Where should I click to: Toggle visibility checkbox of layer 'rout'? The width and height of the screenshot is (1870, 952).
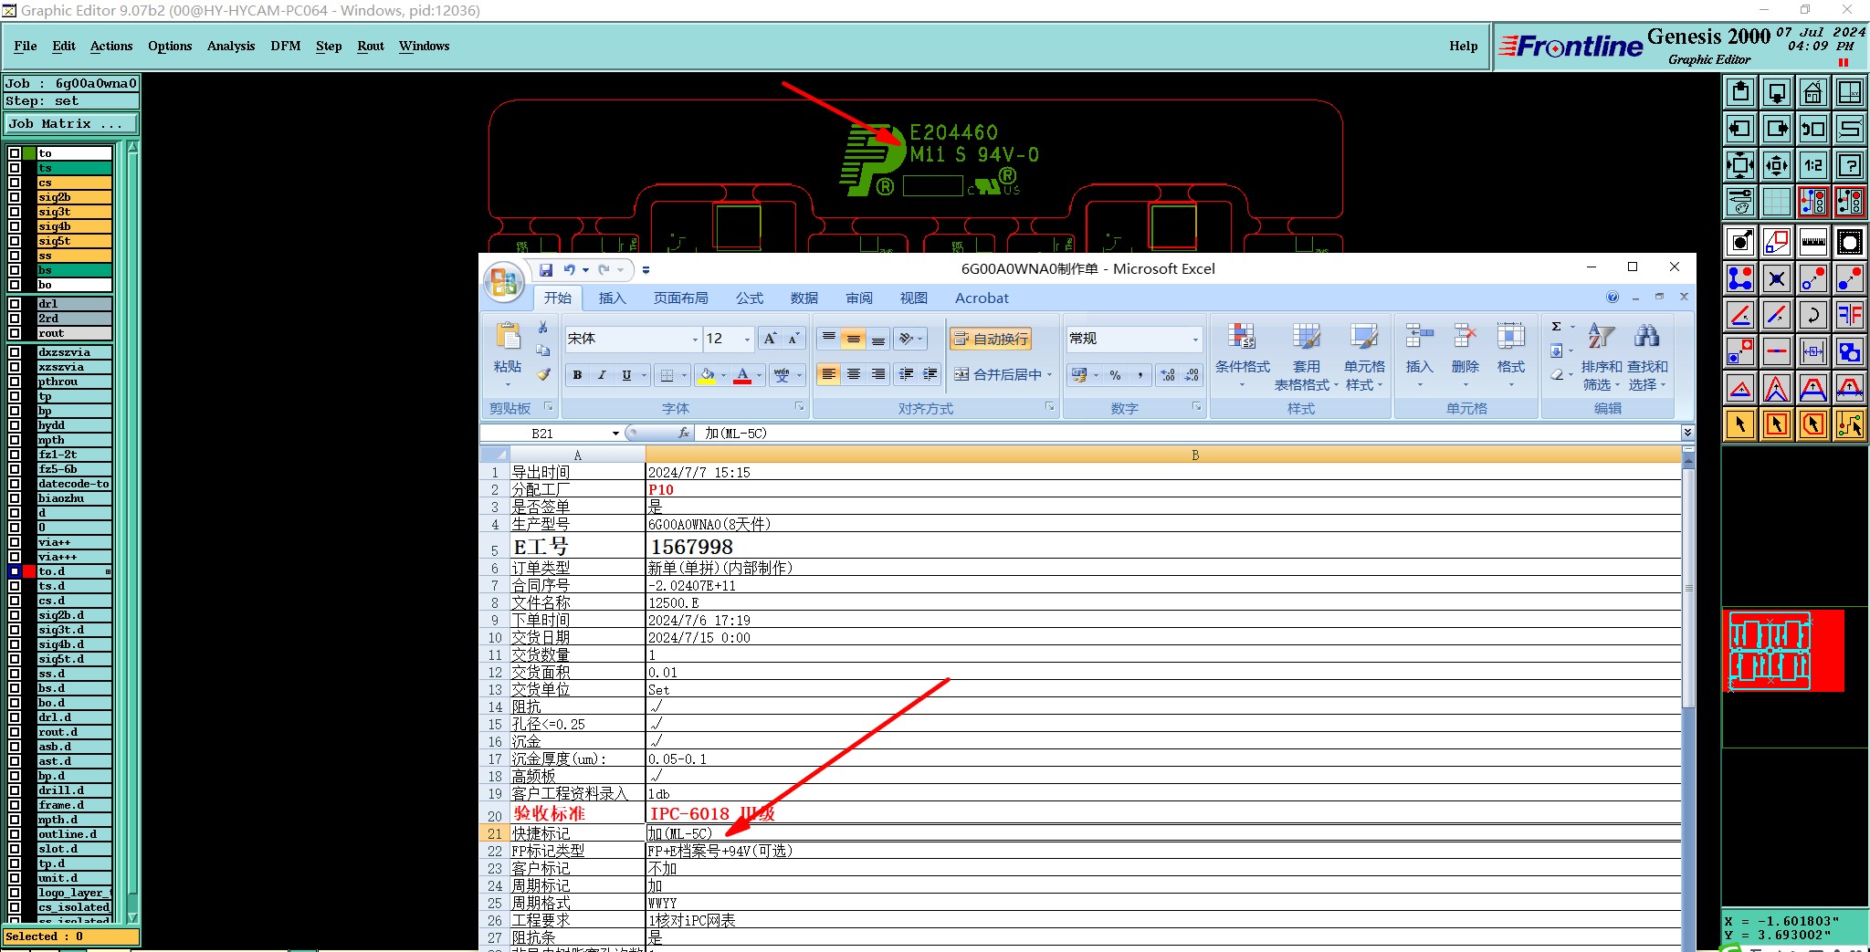tap(14, 333)
